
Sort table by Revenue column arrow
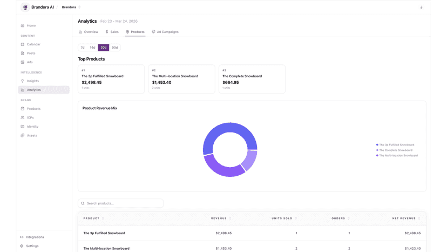tap(230, 218)
